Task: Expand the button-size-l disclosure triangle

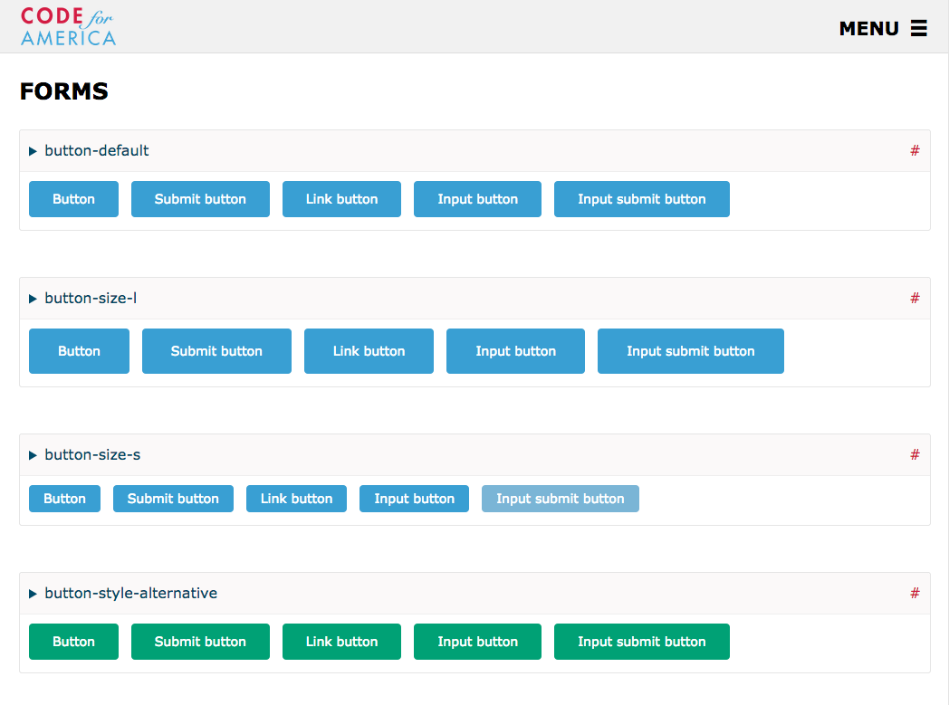Action: tap(33, 299)
